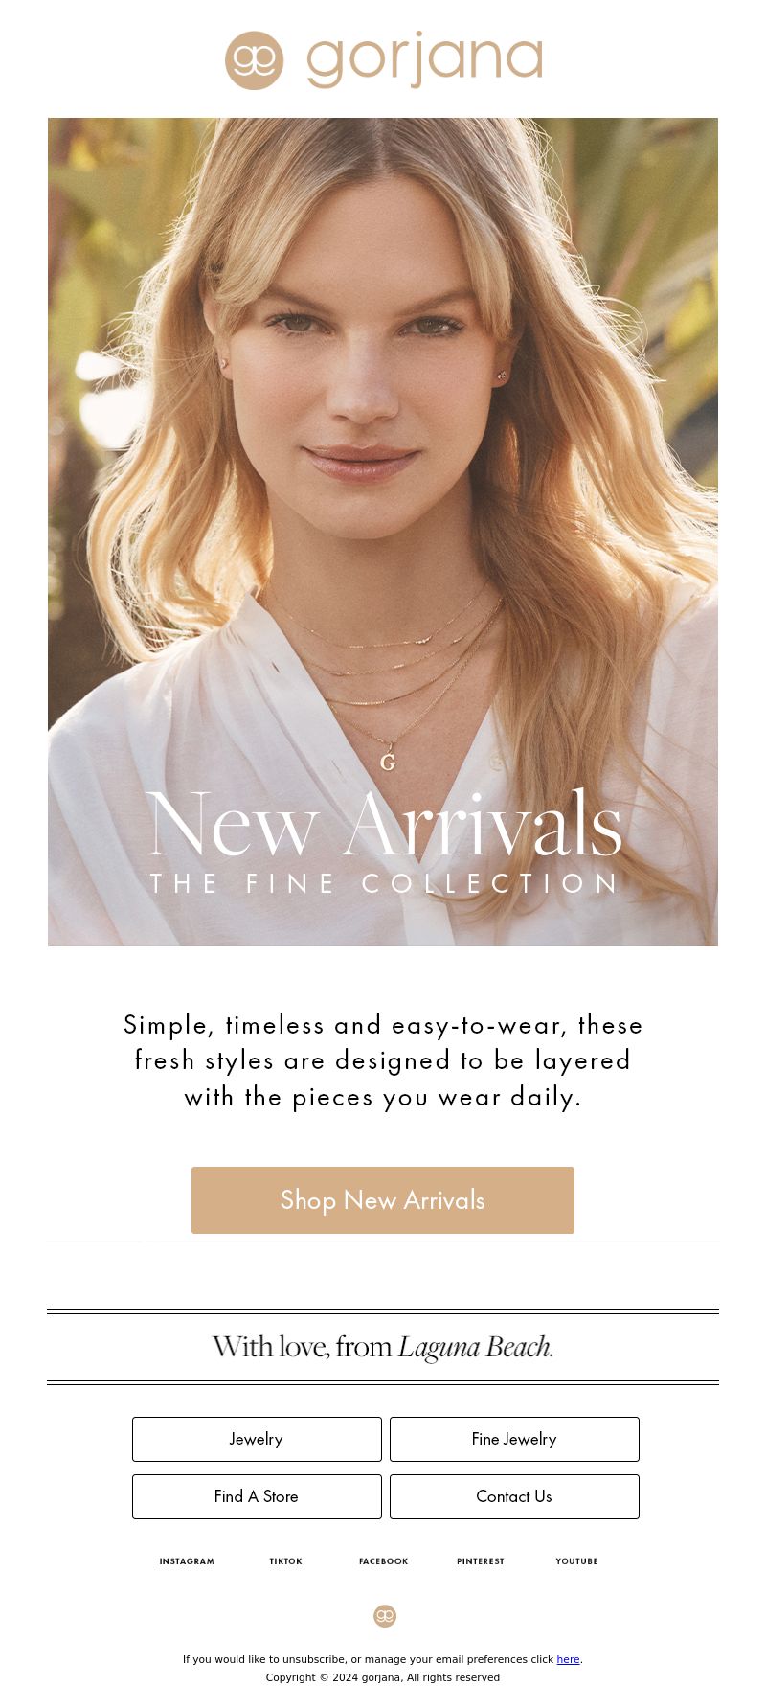Select the Find A Store button
766x1708 pixels.
click(257, 1496)
